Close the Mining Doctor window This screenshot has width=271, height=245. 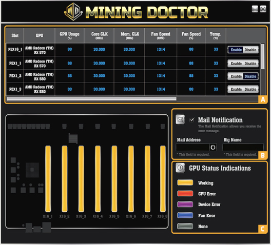pos(263,9)
